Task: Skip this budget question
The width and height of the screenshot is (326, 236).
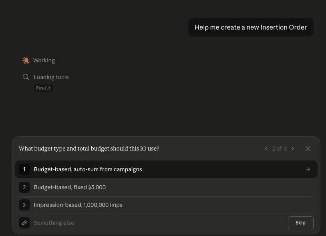Action: coord(301,223)
